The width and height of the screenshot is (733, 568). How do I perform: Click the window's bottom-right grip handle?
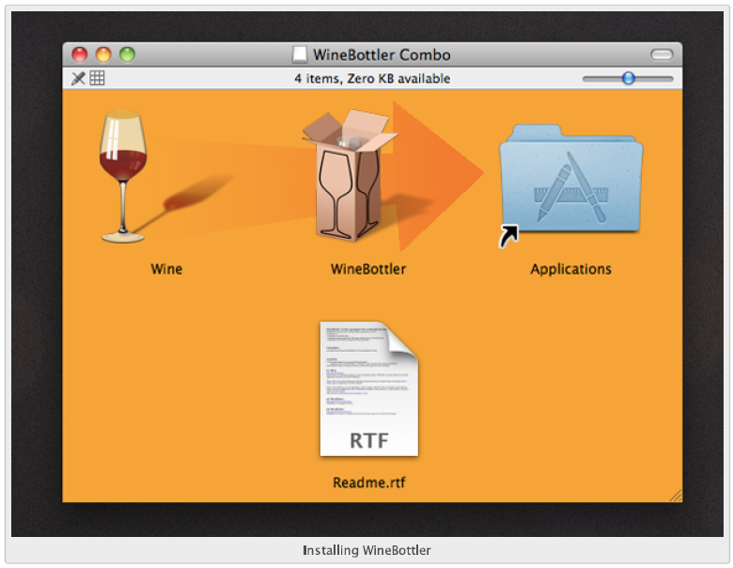[x=676, y=496]
